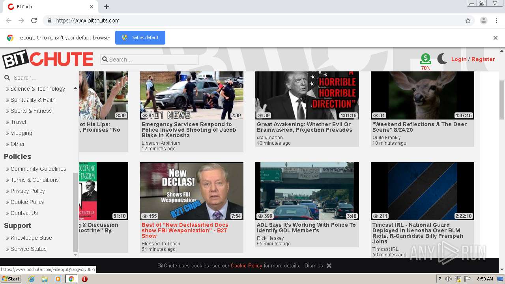Click the Login link

(458, 59)
